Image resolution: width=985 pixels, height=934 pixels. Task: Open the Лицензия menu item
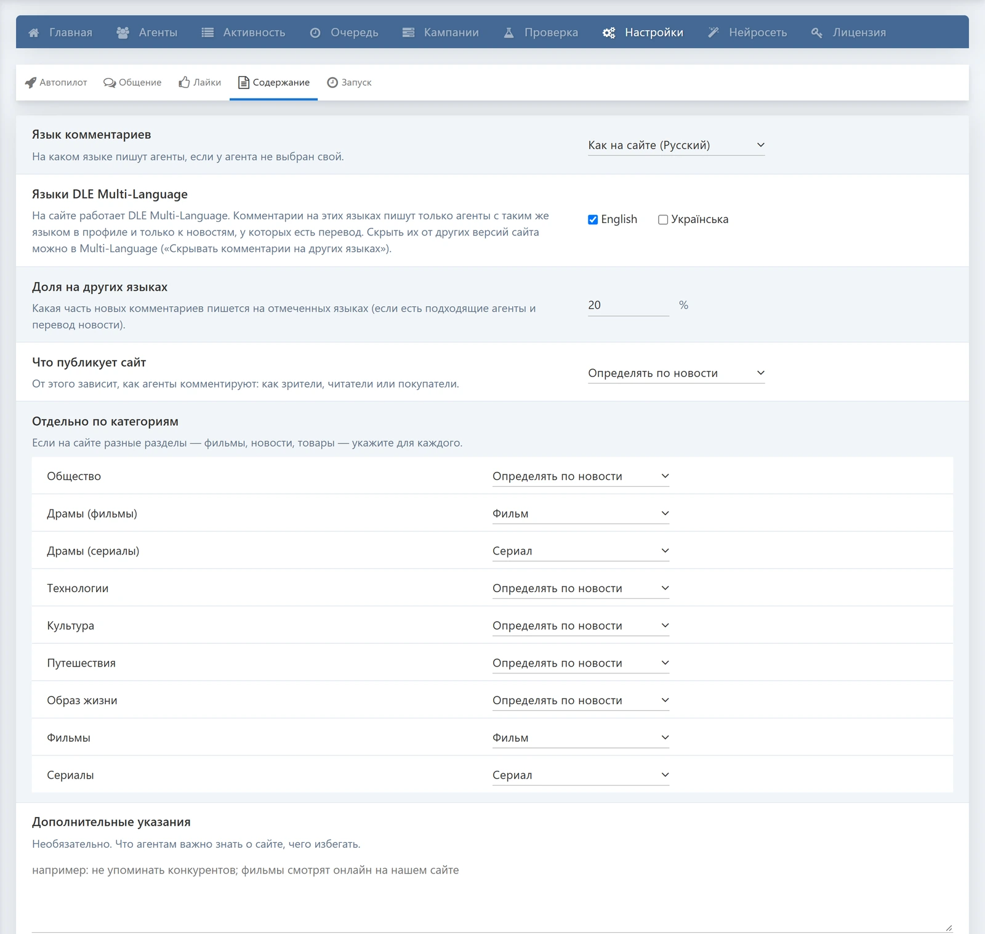[x=848, y=33]
